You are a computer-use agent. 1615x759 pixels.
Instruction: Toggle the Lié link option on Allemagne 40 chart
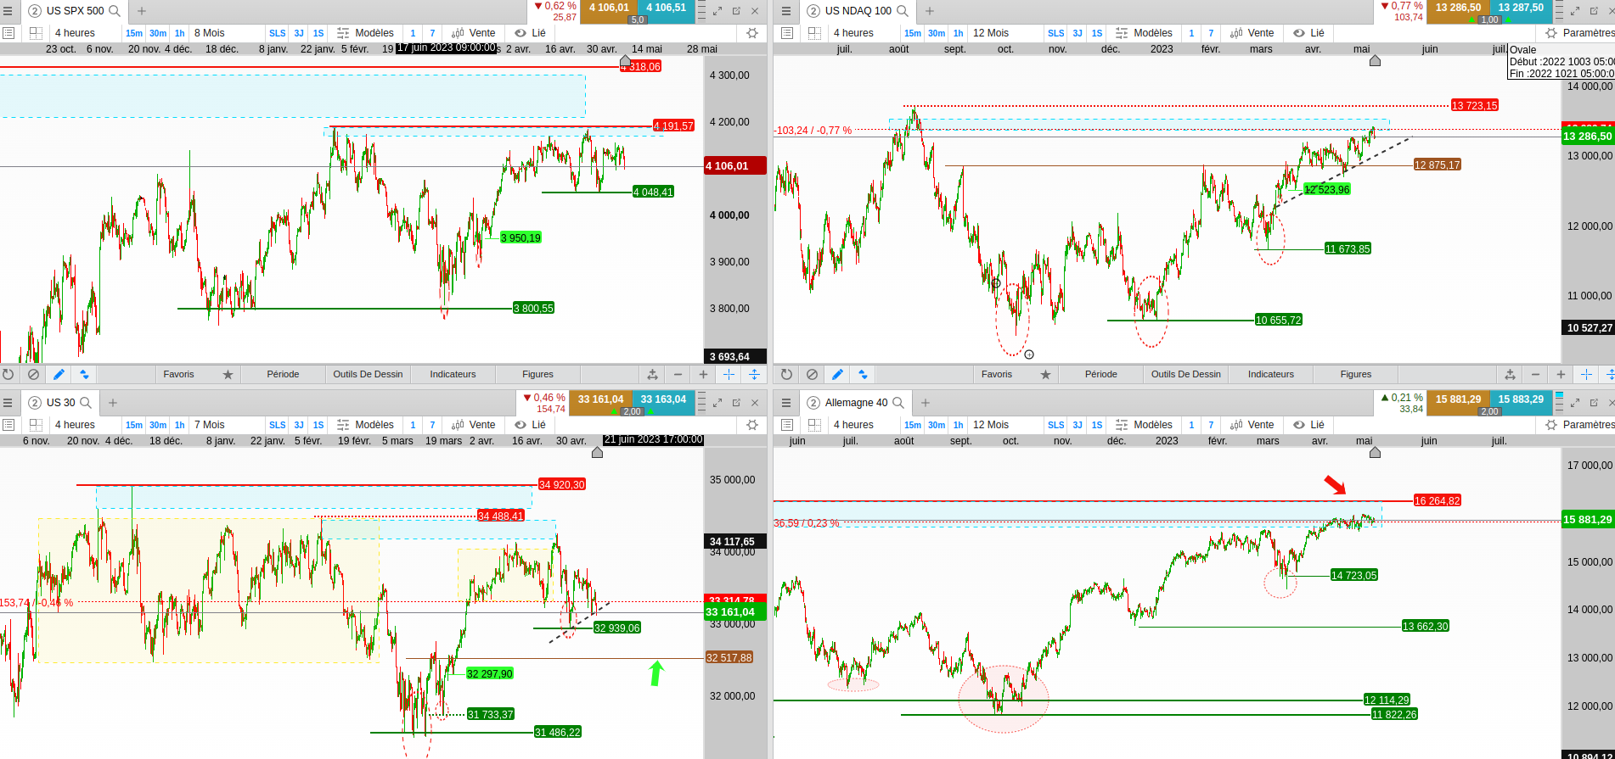pyautogui.click(x=1309, y=425)
